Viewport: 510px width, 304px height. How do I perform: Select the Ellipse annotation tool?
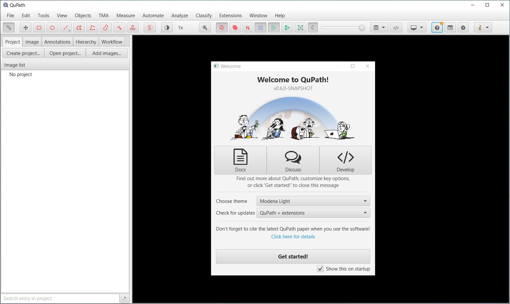click(x=52, y=28)
